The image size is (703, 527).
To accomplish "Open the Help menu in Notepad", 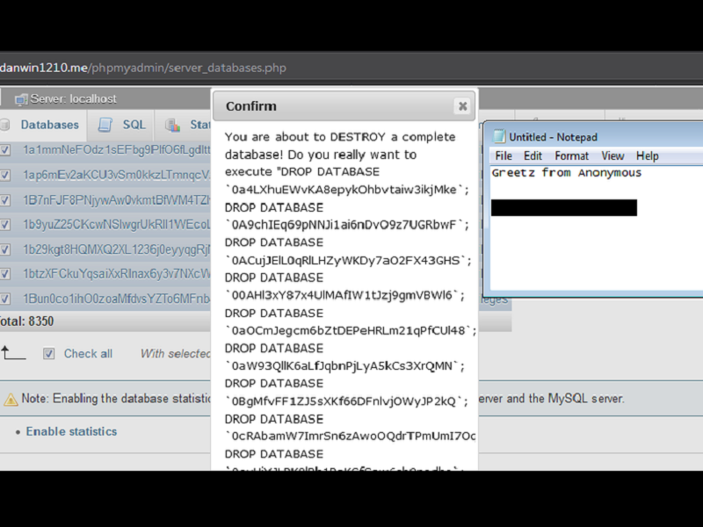I will pyautogui.click(x=648, y=156).
